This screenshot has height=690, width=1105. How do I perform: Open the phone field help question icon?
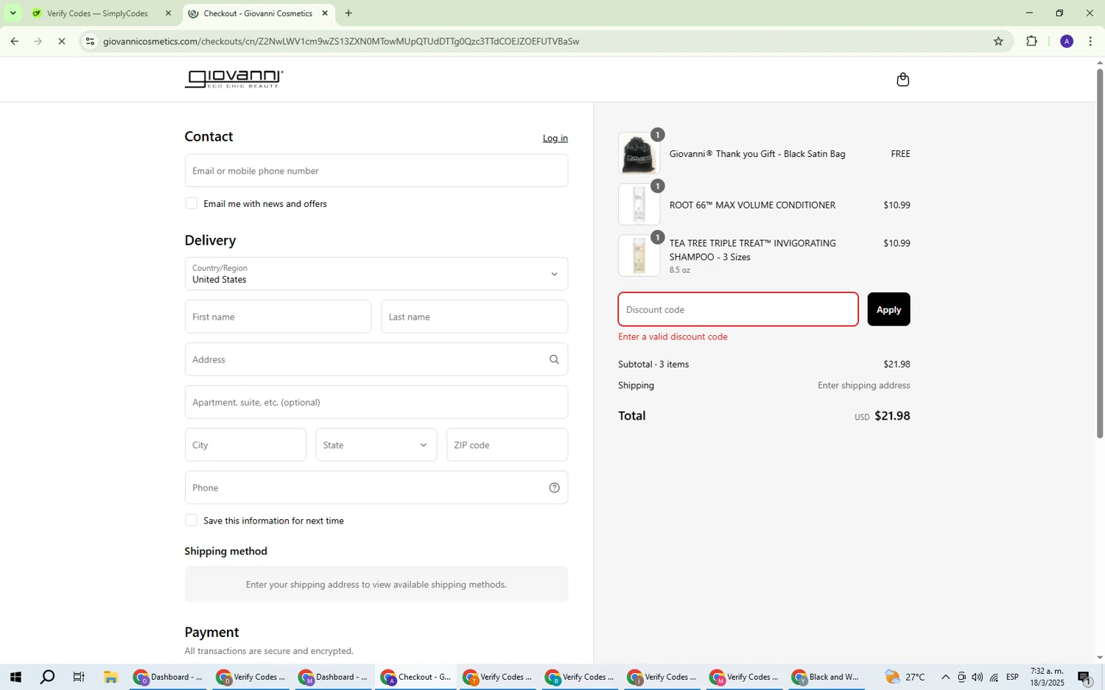click(554, 487)
